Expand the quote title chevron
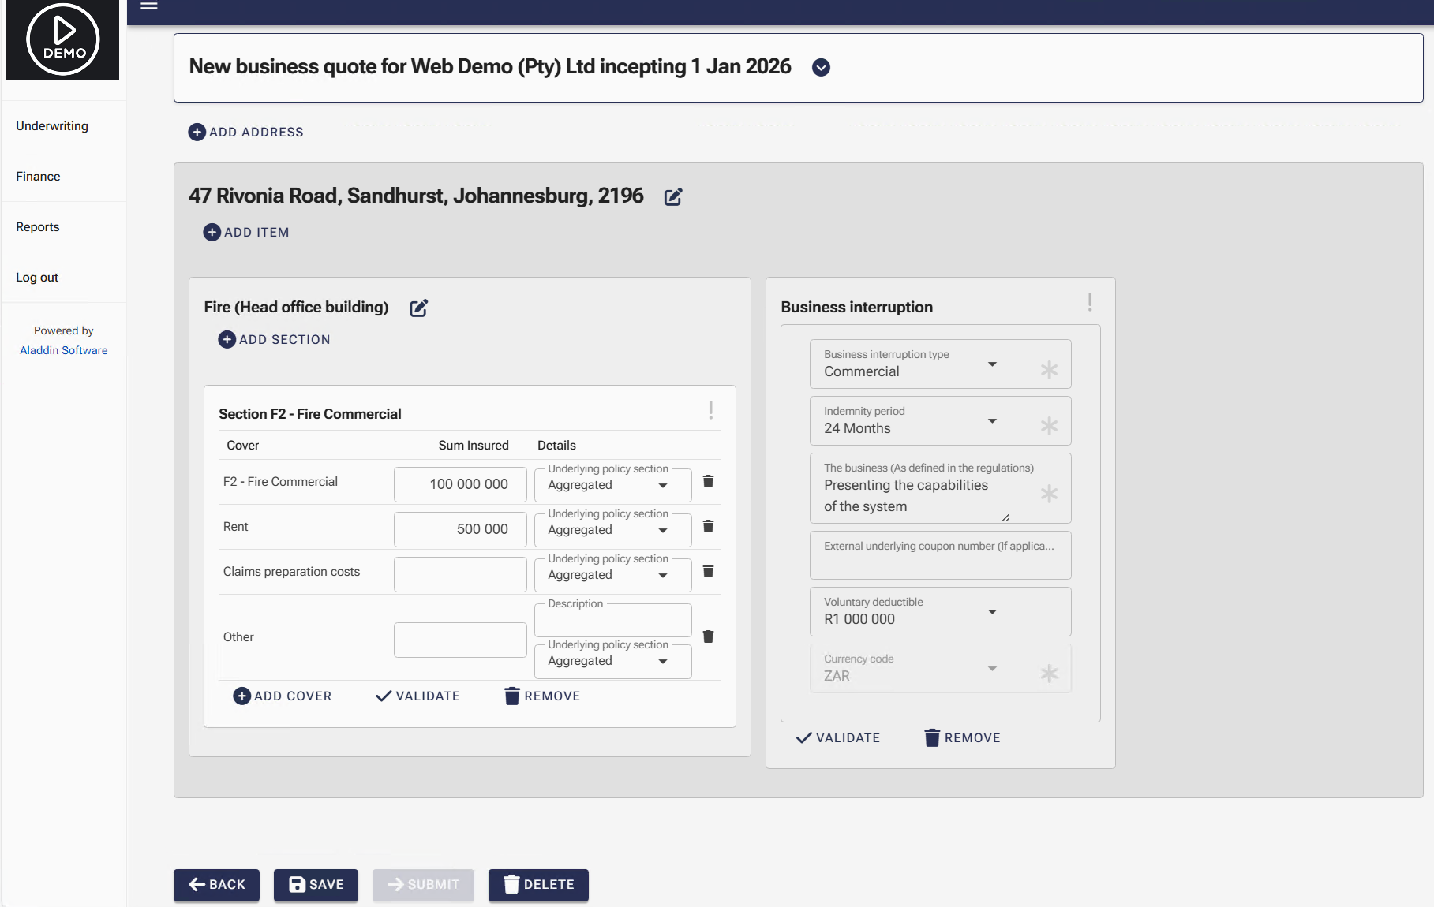1434x907 pixels. (820, 68)
